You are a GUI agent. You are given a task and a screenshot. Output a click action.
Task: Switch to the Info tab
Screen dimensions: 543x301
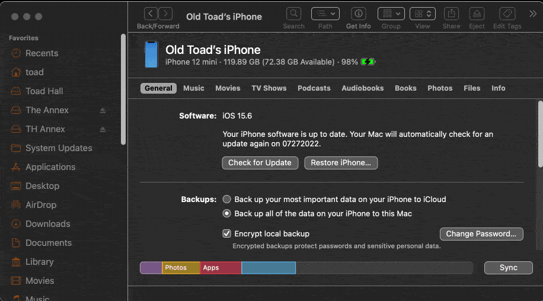point(498,88)
